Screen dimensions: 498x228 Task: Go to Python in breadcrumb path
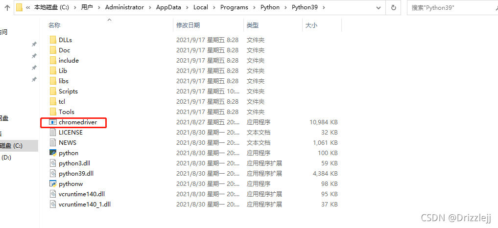click(270, 7)
